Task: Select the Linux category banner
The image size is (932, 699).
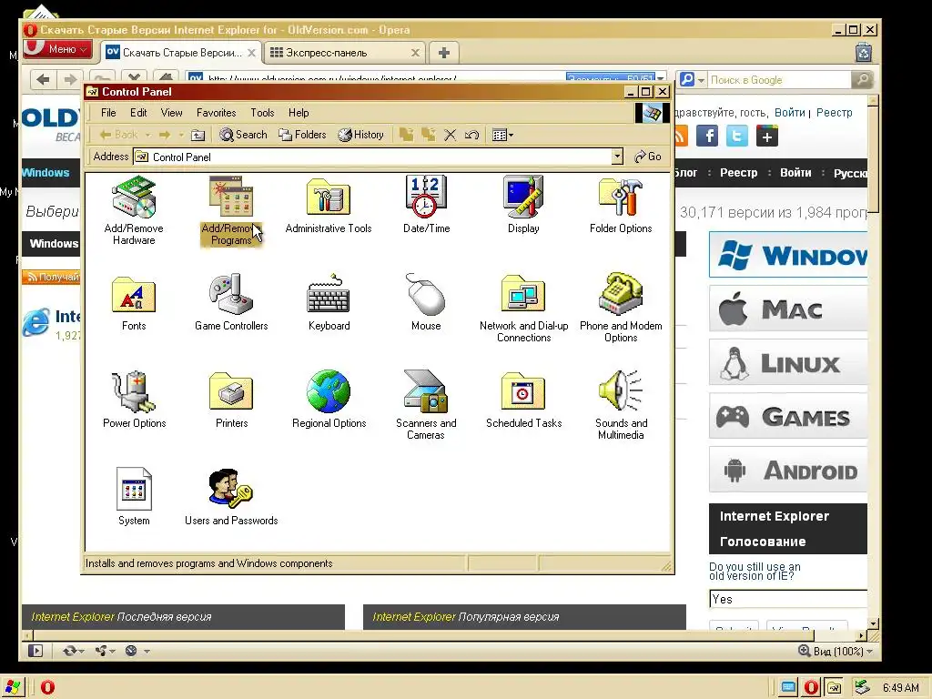Action: point(788,362)
